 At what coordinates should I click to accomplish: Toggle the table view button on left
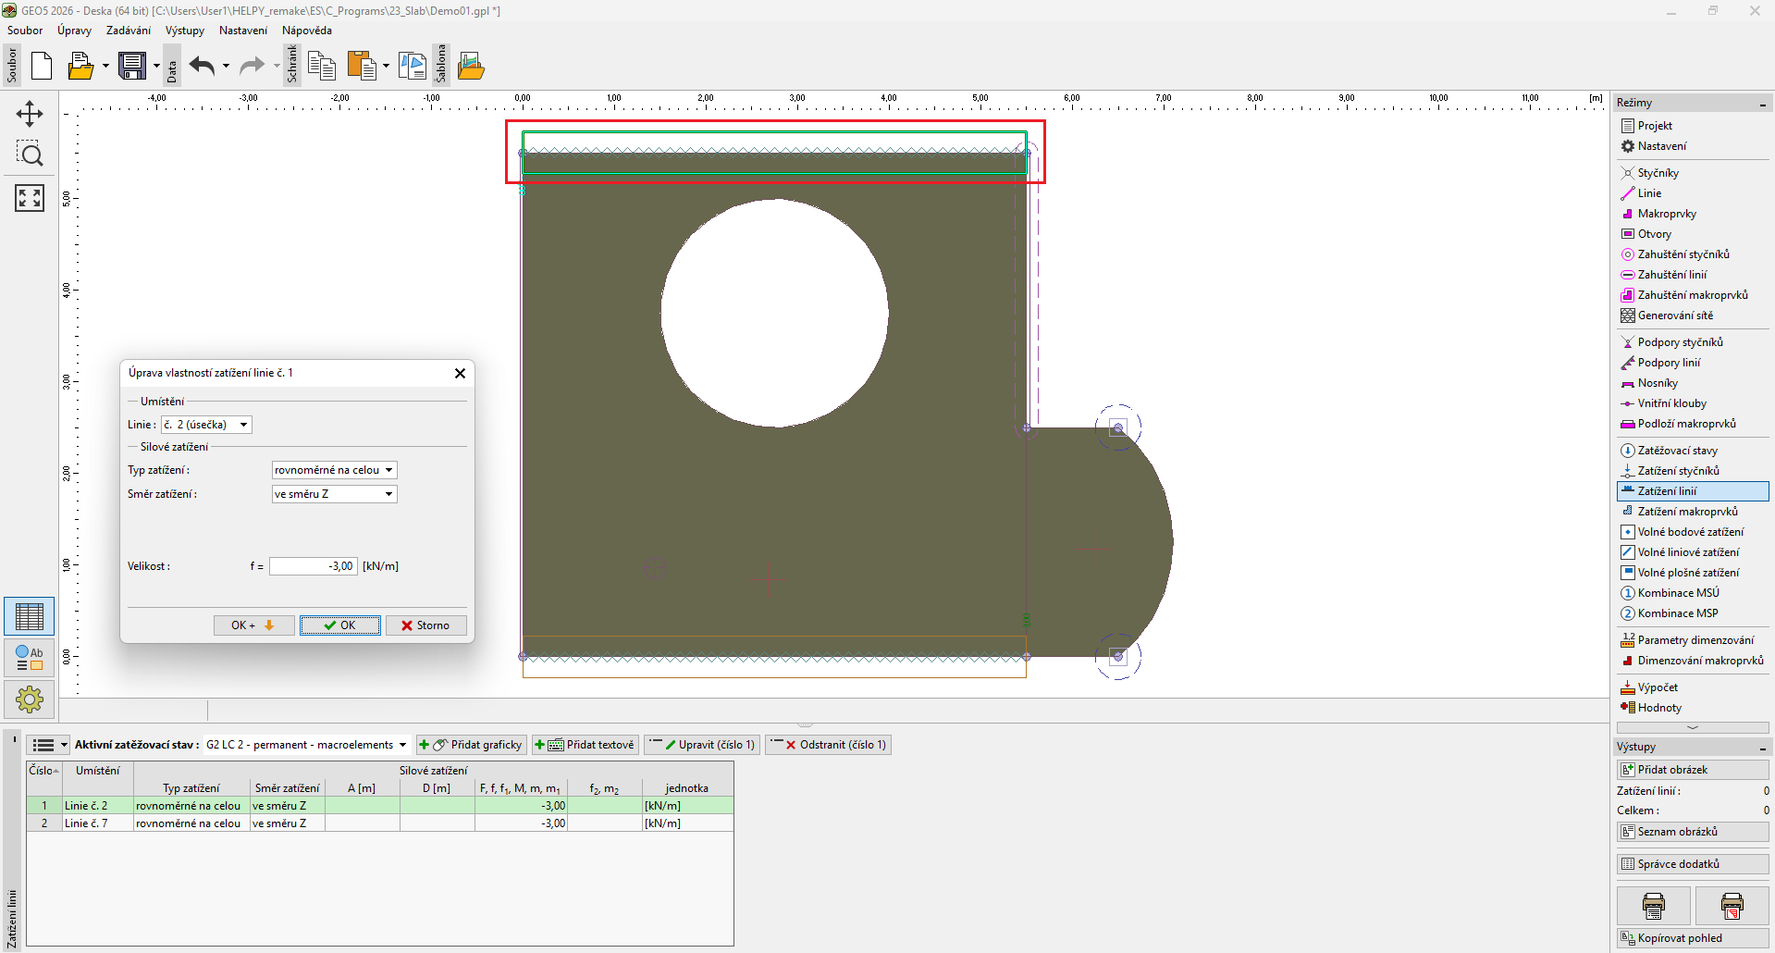coord(30,616)
